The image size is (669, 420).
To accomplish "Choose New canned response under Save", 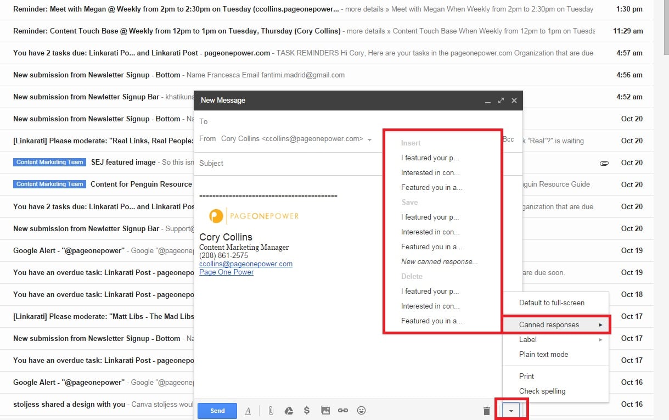I will click(439, 261).
